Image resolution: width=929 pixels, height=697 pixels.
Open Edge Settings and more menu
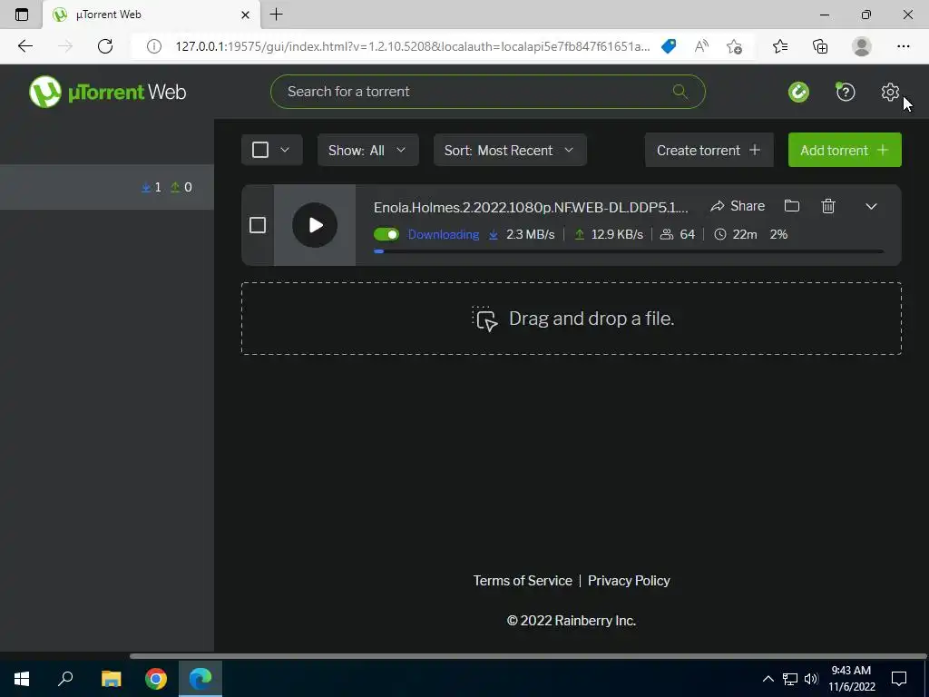click(x=903, y=46)
